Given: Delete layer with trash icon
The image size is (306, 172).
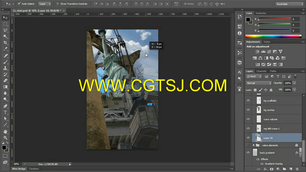Looking at the screenshot, I should point(297,169).
